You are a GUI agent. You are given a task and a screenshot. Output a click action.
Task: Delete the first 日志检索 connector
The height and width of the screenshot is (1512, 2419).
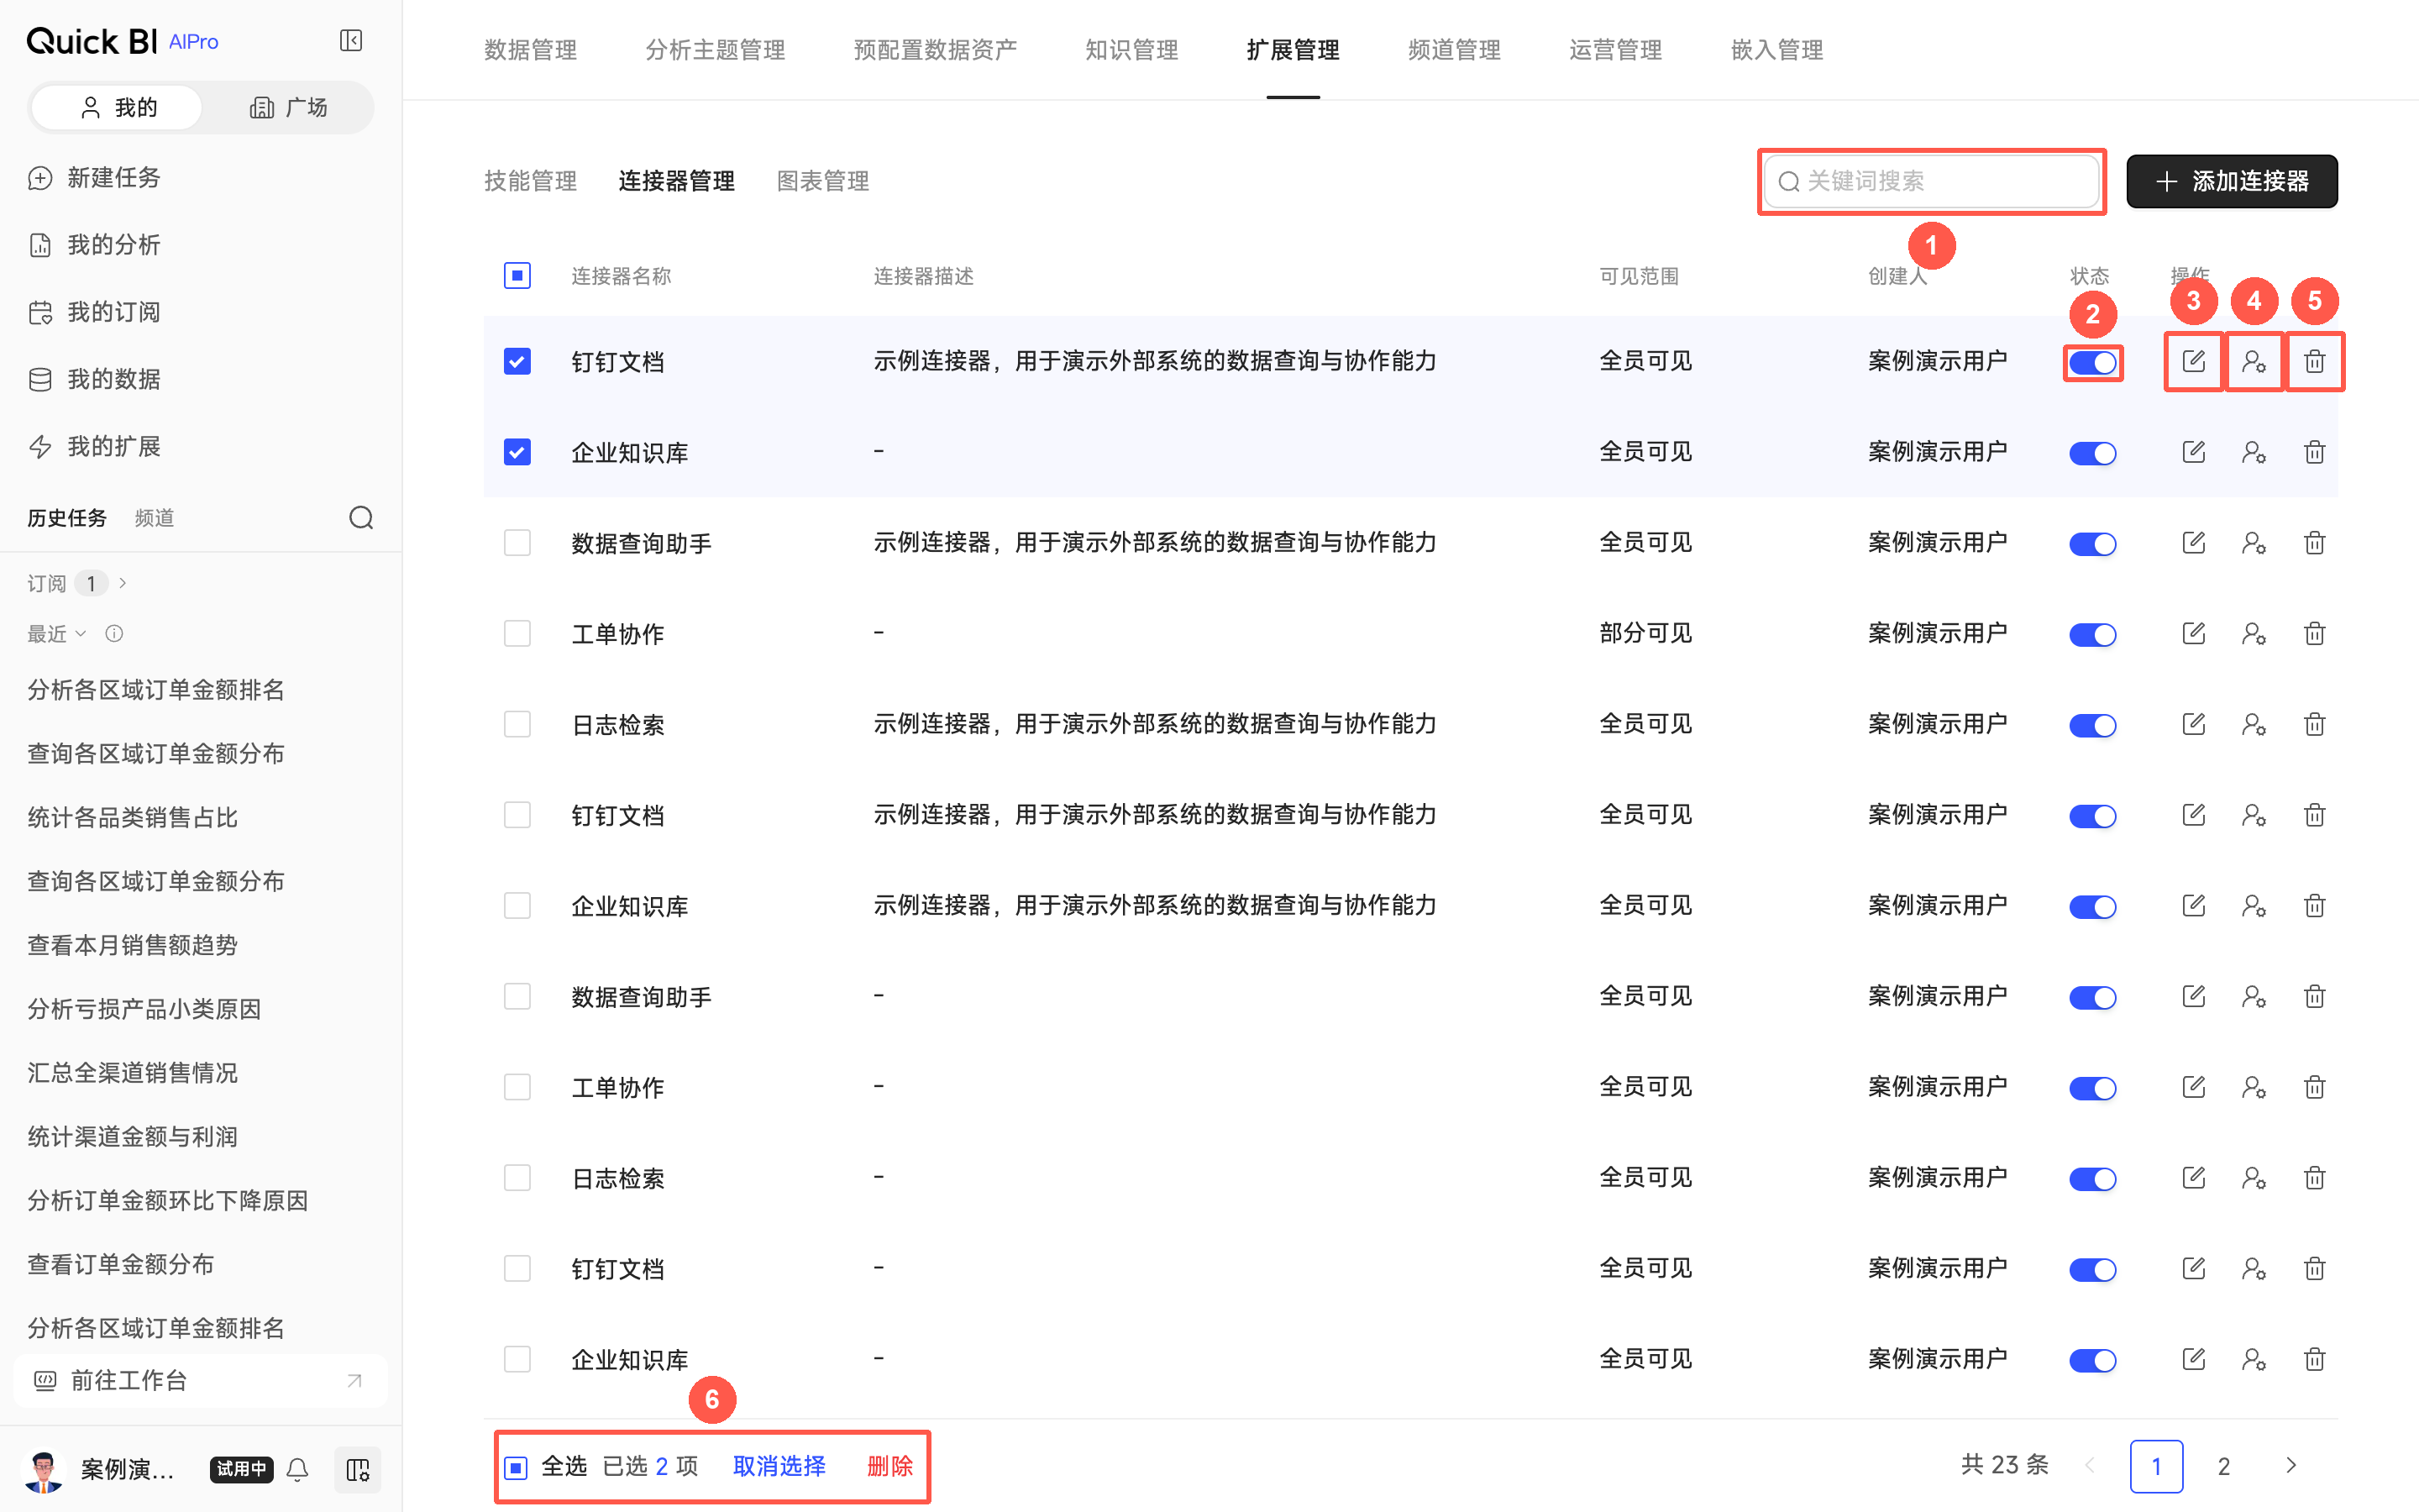point(2314,724)
